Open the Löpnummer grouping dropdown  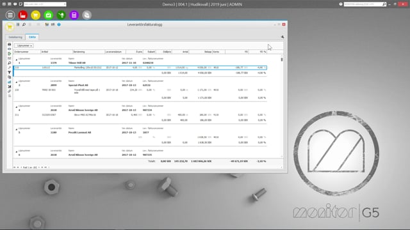(x=24, y=45)
